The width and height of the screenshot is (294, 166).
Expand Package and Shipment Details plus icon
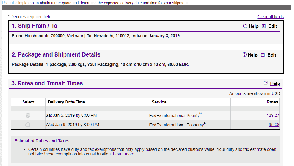[263, 55]
